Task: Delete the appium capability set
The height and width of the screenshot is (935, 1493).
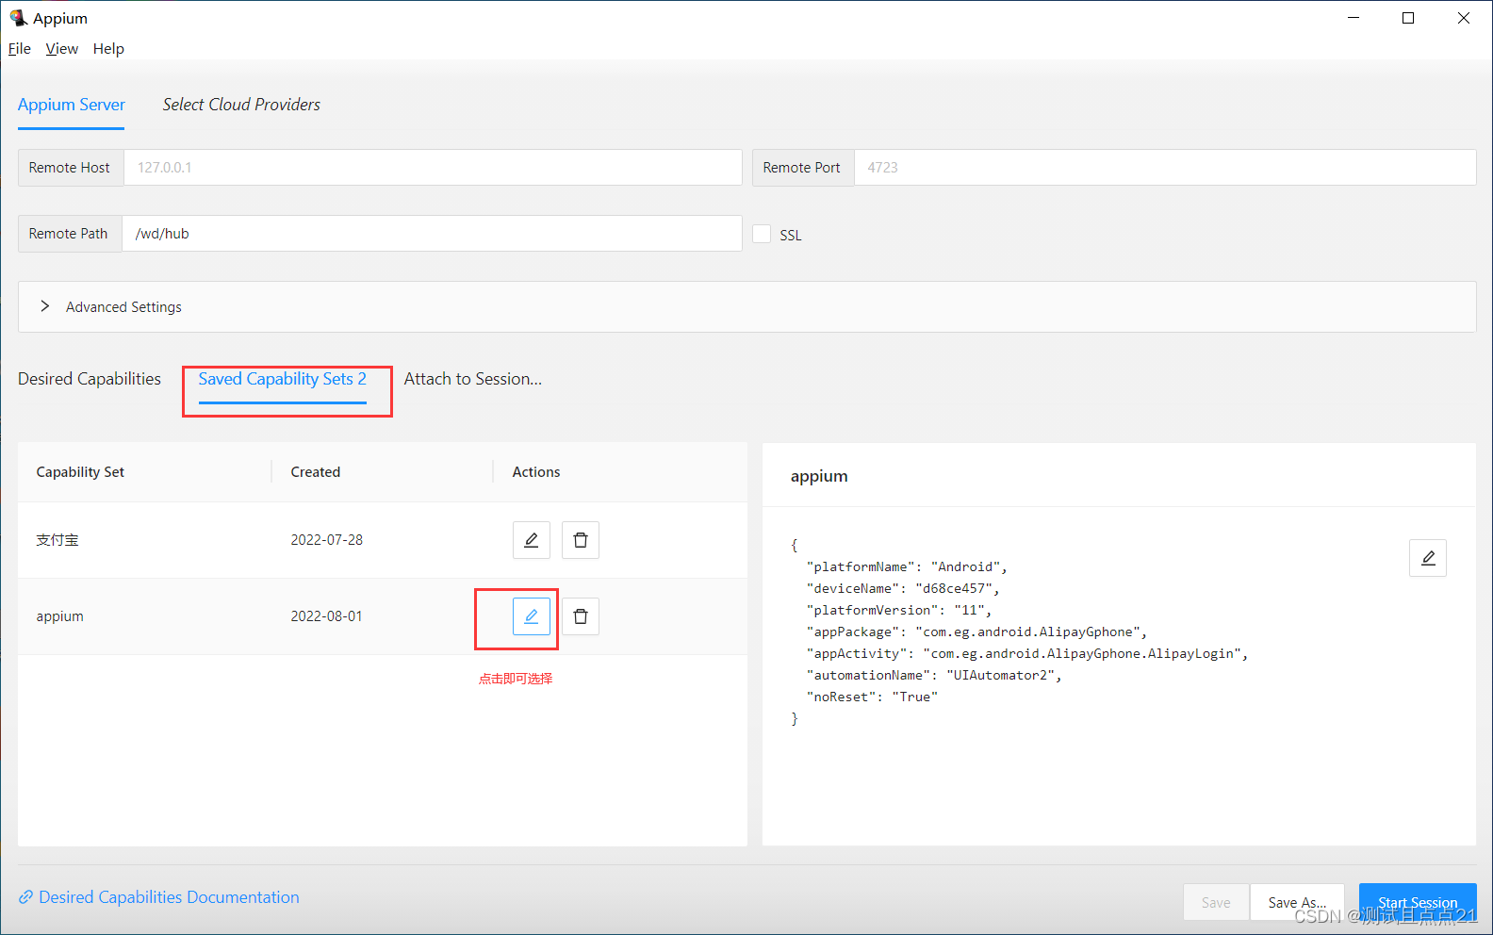Action: click(581, 616)
